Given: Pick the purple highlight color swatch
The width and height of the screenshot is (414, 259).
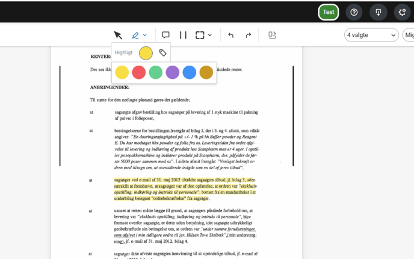Looking at the screenshot, I should pos(173,72).
